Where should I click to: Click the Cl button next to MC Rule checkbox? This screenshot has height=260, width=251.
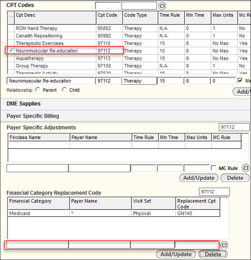[246, 168]
